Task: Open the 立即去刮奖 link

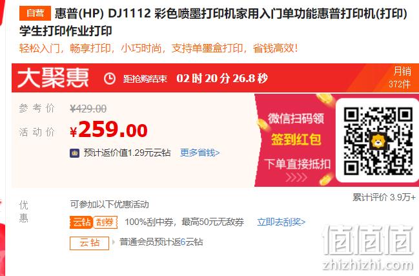Action: pyautogui.click(x=281, y=222)
